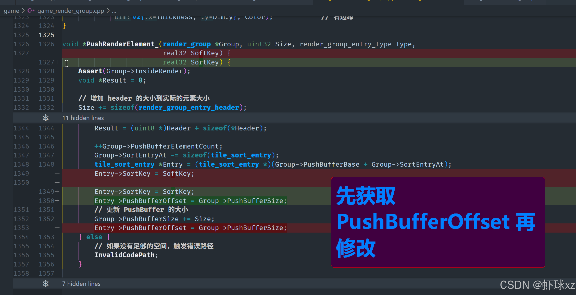Click 'SortKey' parameter on the added green line
This screenshot has width=576, height=295.
coord(205,62)
